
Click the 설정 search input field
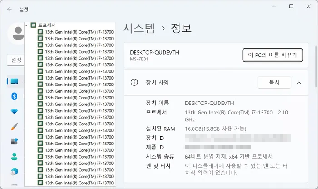pos(16,60)
